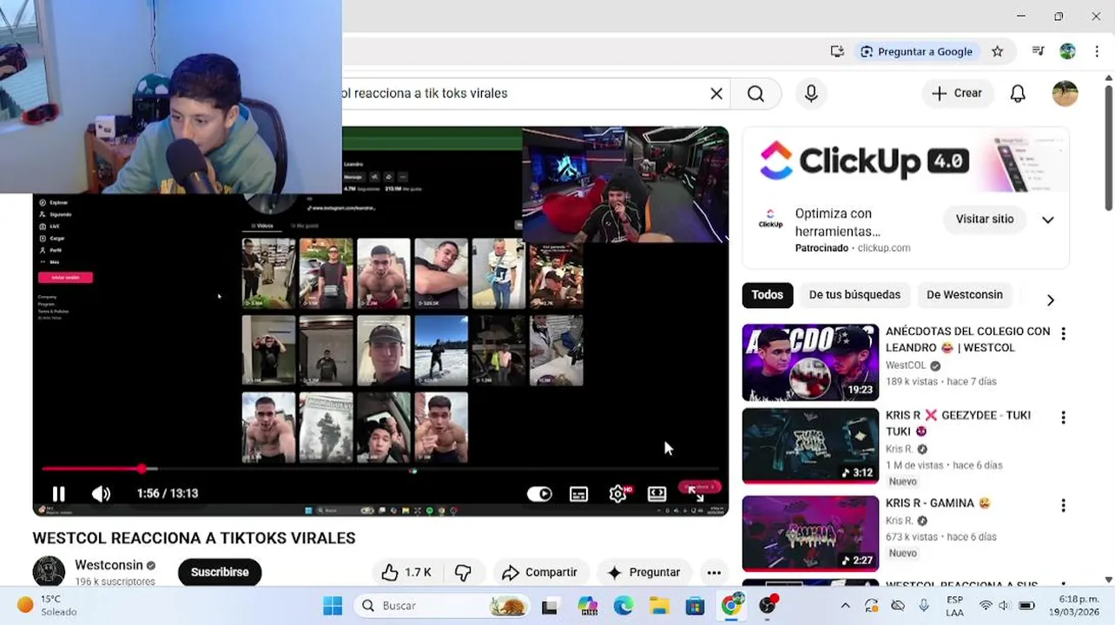This screenshot has height=625, width=1115.
Task: Click the Suscribirse button
Action: pyautogui.click(x=220, y=573)
